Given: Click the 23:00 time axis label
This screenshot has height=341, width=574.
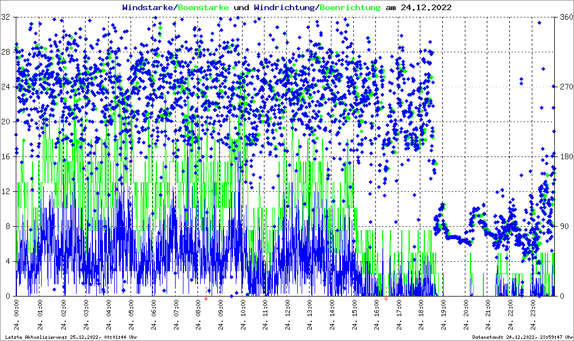Looking at the screenshot, I should point(533,315).
